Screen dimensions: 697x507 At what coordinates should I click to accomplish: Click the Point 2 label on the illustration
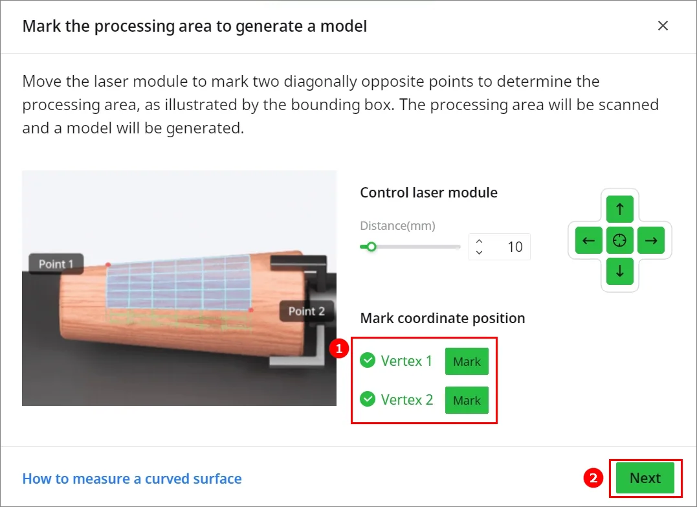pos(307,311)
